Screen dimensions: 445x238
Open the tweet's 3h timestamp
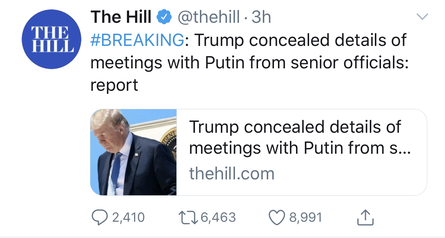pyautogui.click(x=261, y=17)
